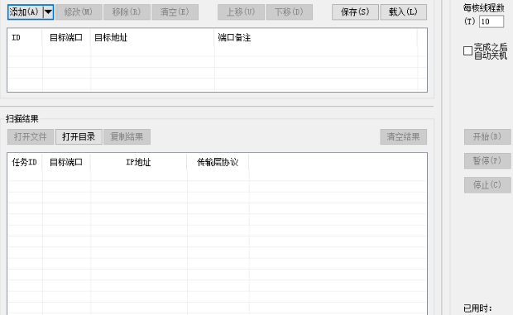Select the 目标端口 column header in target list
This screenshot has width=513, height=315.
coord(66,37)
